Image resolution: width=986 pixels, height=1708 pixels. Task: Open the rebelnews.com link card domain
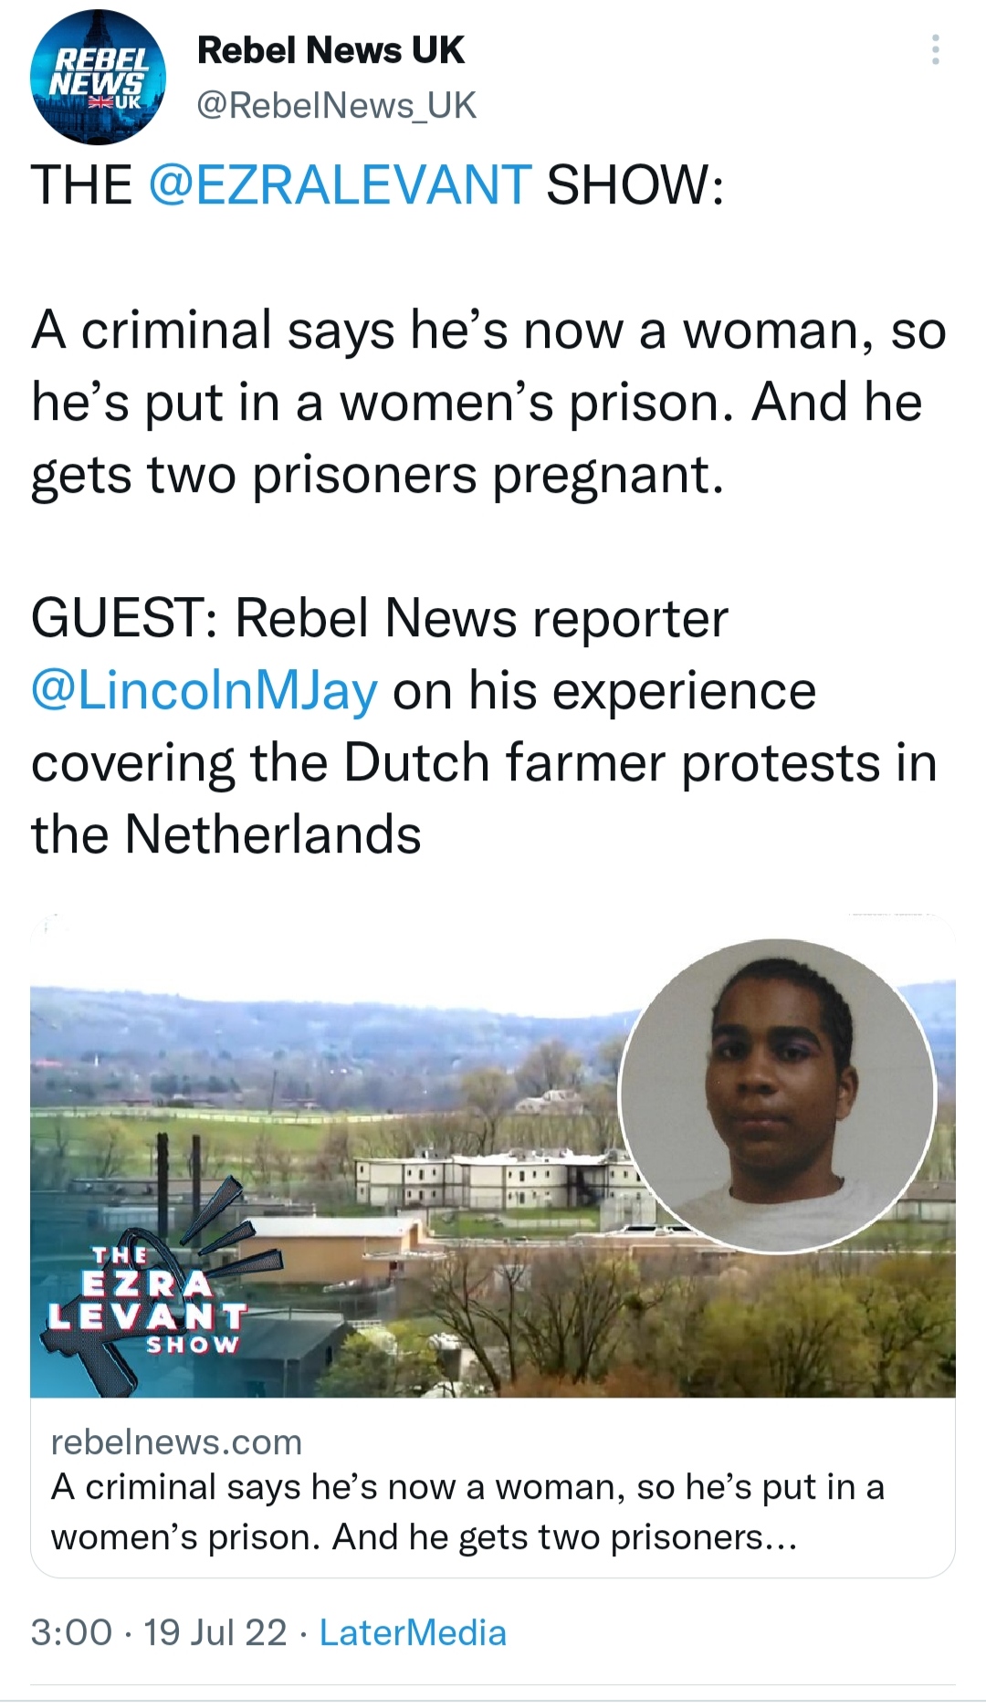tap(176, 1442)
